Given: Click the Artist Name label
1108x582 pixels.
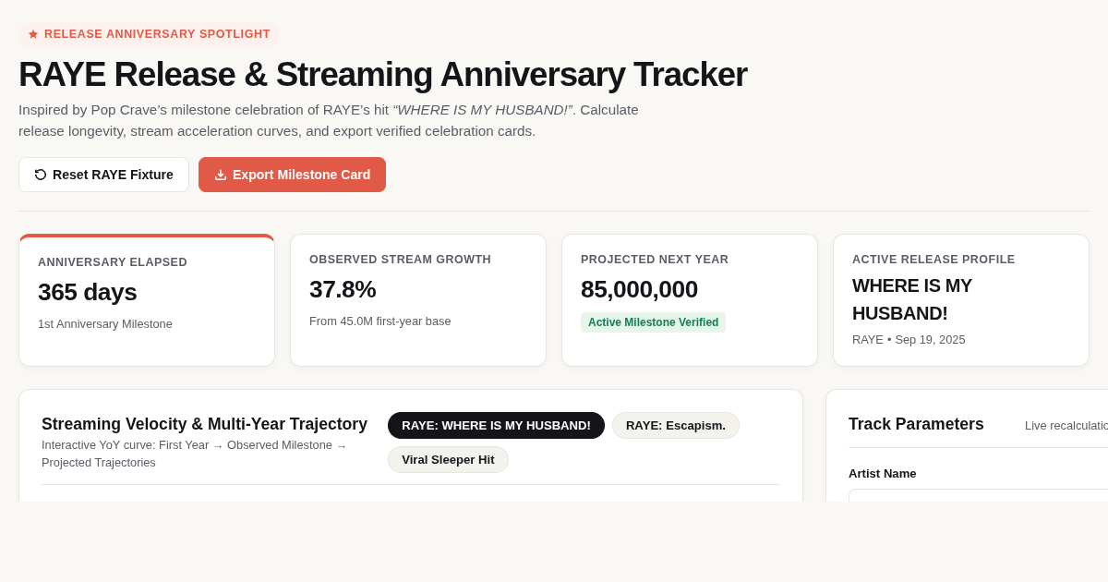Looking at the screenshot, I should tap(883, 473).
